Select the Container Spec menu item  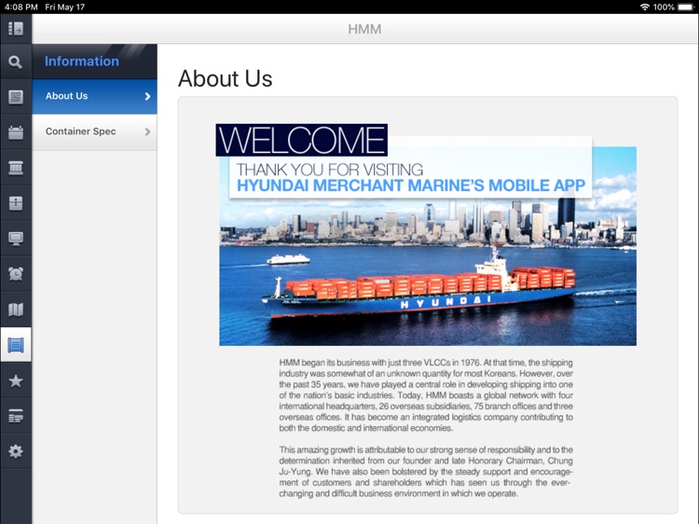[94, 131]
